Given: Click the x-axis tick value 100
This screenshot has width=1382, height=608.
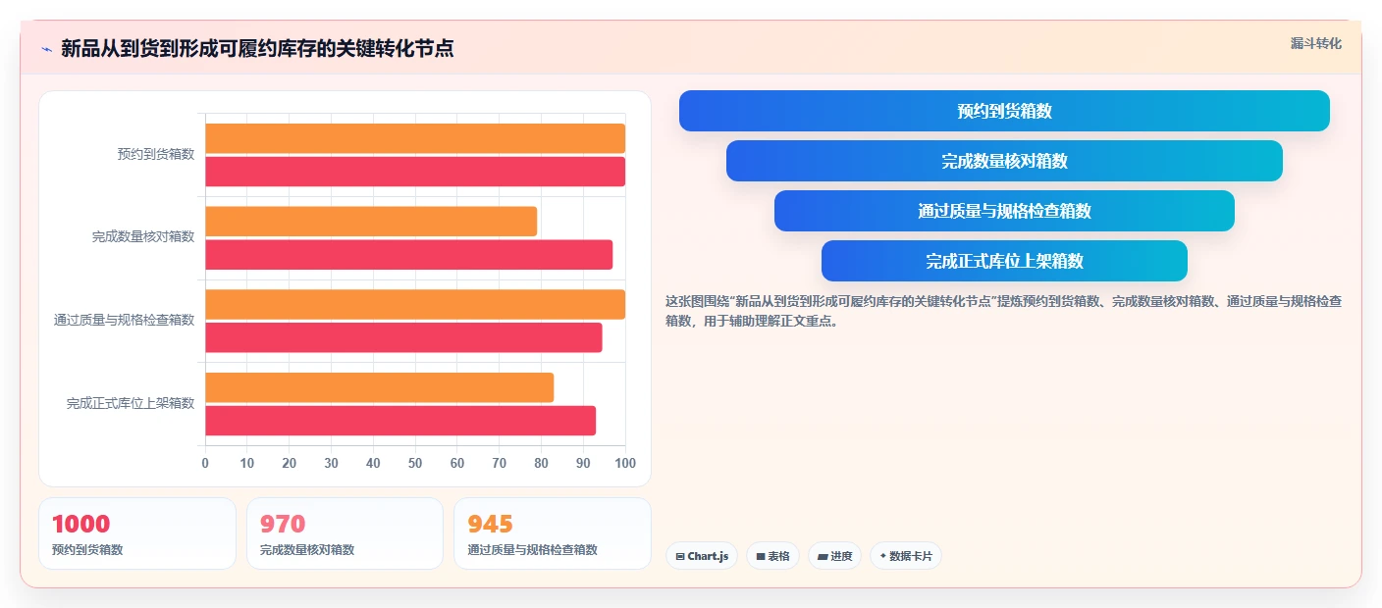Looking at the screenshot, I should click(625, 463).
